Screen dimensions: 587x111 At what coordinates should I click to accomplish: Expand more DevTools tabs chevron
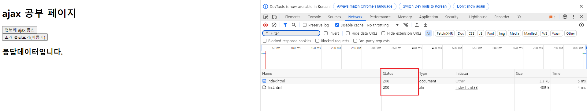(x=519, y=17)
